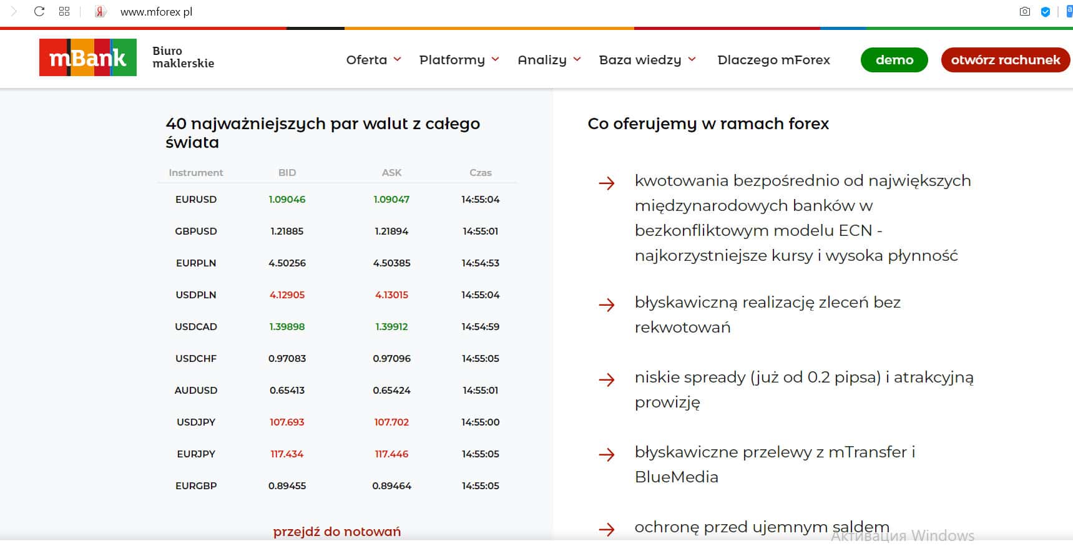Viewport: 1073px width, 546px height.
Task: Select the EURPLN instrument row
Action: click(337, 263)
